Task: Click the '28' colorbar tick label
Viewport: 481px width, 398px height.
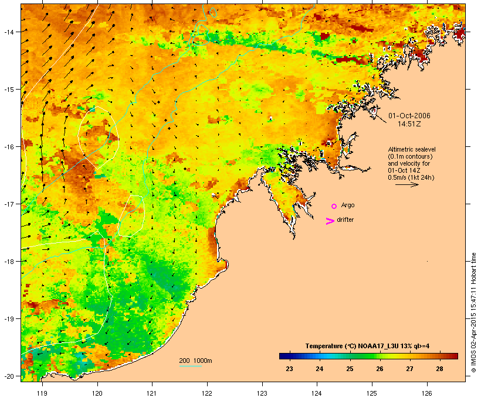Action: (x=439, y=369)
